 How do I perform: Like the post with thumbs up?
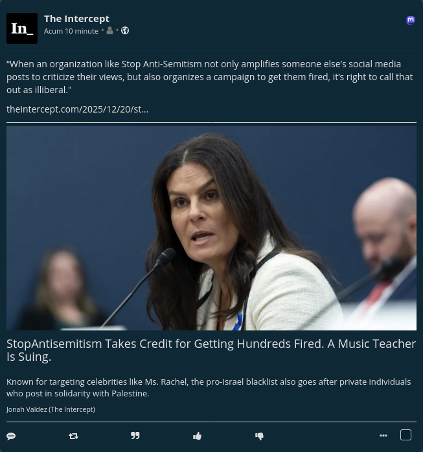(197, 436)
